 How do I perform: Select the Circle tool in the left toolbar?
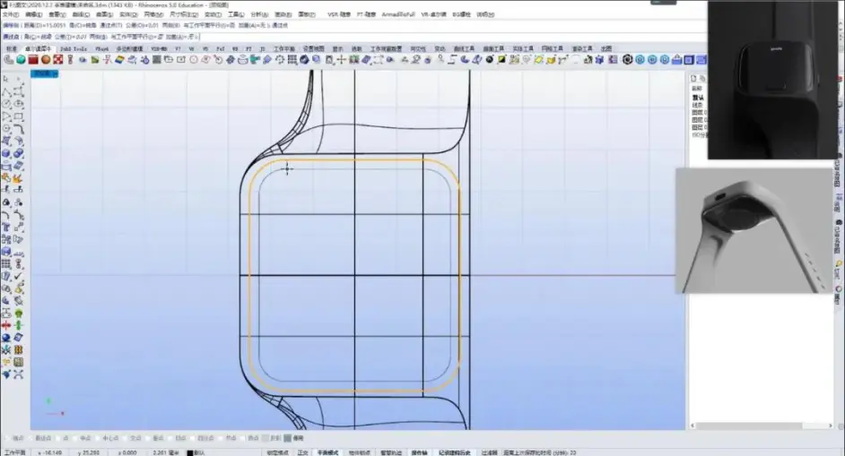6,104
